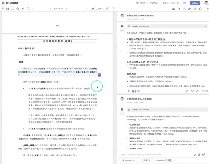Screen dimensions: 209x164
Task: Activate the screenshot capture tool
Action: [28, 9]
